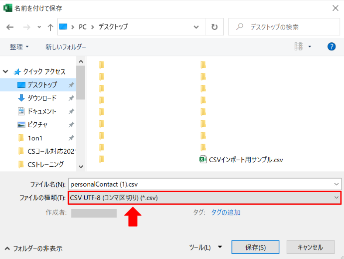Image resolution: width=344 pixels, height=259 pixels.
Task: Collapse the クイック アクセス tree node
Action: pyautogui.click(x=5, y=71)
